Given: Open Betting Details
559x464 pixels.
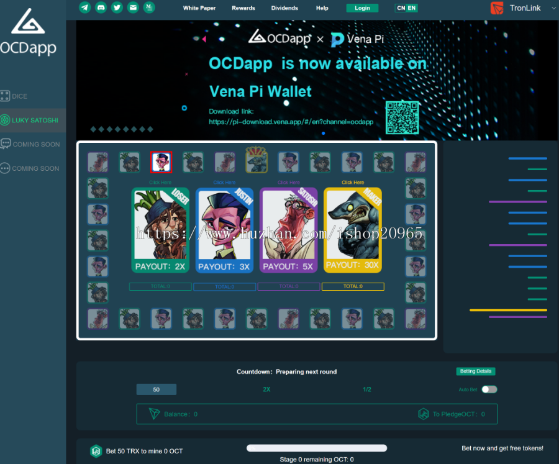Looking at the screenshot, I should point(476,371).
